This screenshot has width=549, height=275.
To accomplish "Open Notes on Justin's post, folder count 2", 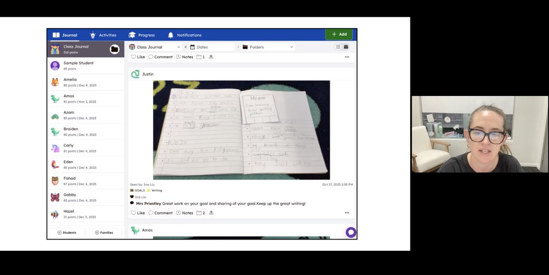I will 185,213.
